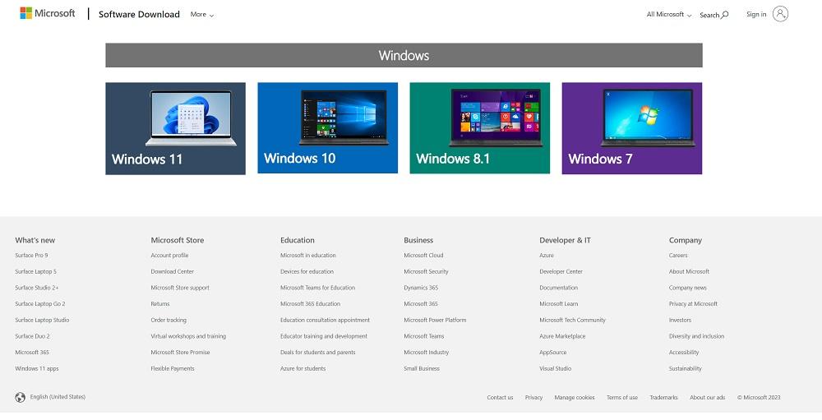Click the Microsoft logo
This screenshot has height=420, width=822.
coord(47,13)
